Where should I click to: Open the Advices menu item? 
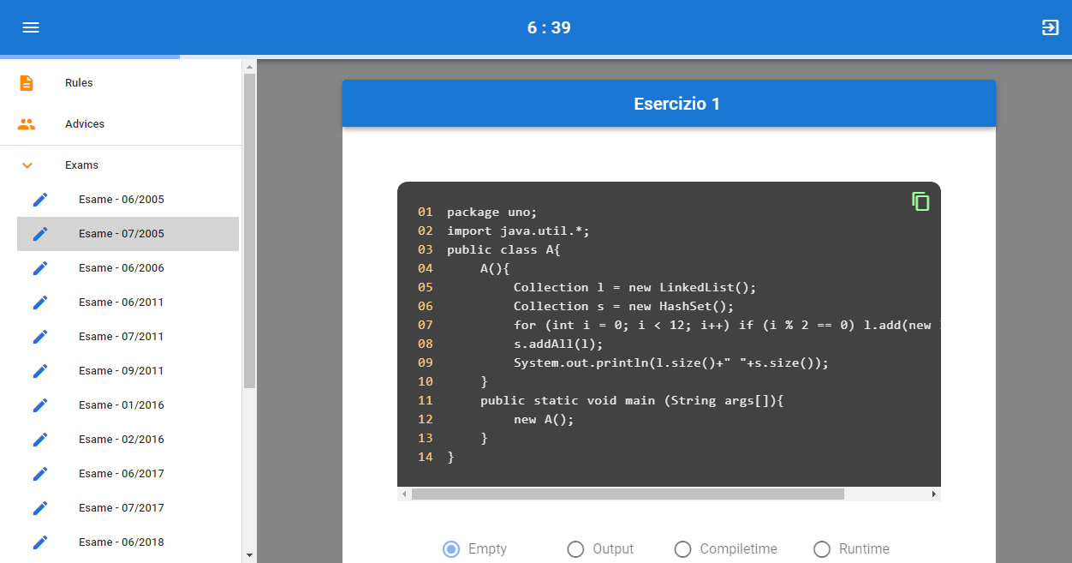pyautogui.click(x=120, y=124)
